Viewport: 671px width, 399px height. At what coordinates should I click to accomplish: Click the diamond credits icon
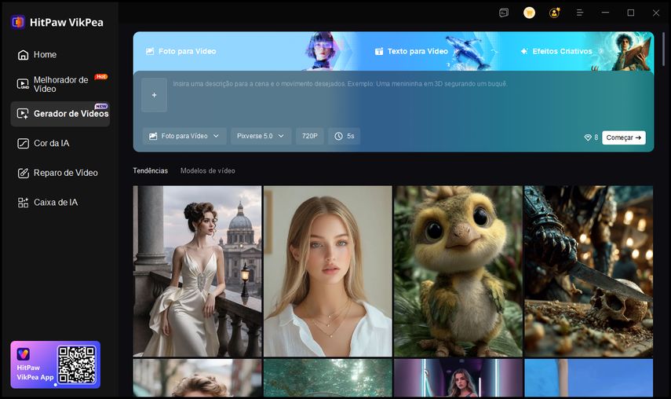(587, 137)
